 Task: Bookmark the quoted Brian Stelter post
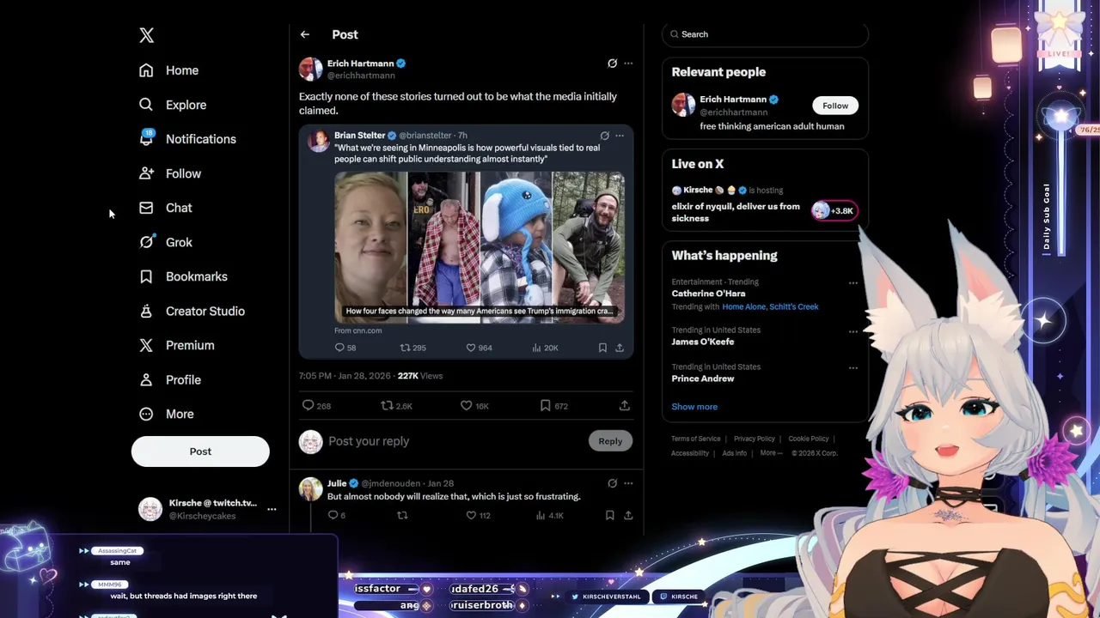click(602, 348)
